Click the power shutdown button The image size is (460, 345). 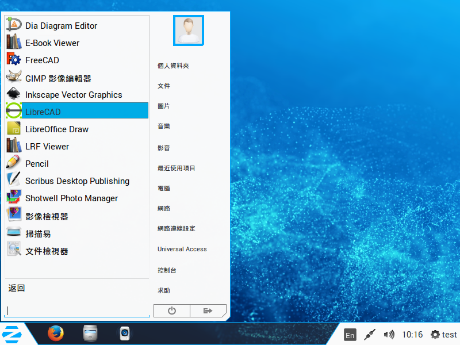172,310
